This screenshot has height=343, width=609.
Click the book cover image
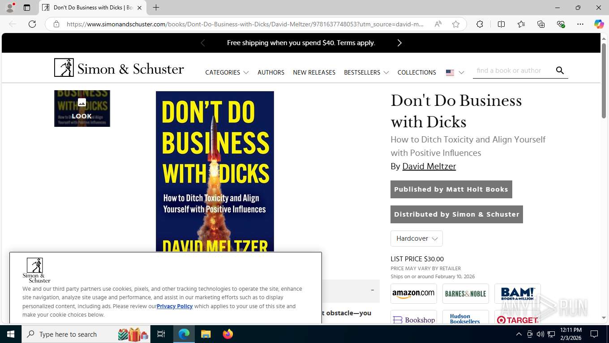coord(215,171)
